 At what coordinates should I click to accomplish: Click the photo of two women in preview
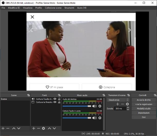(x=80, y=49)
